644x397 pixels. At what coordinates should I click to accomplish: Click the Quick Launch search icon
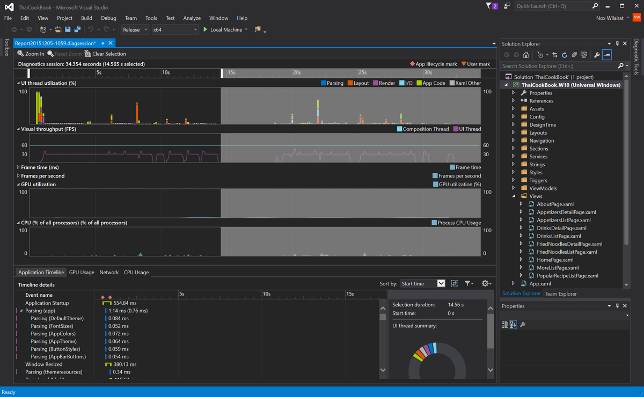click(x=595, y=6)
